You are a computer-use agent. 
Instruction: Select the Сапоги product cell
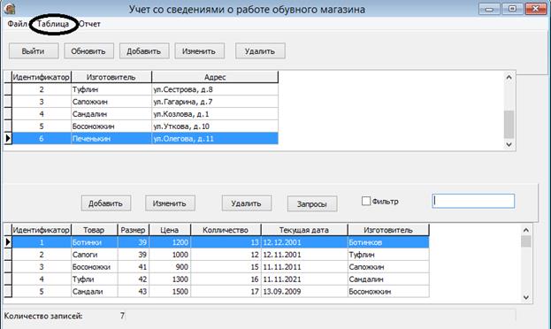coord(94,255)
